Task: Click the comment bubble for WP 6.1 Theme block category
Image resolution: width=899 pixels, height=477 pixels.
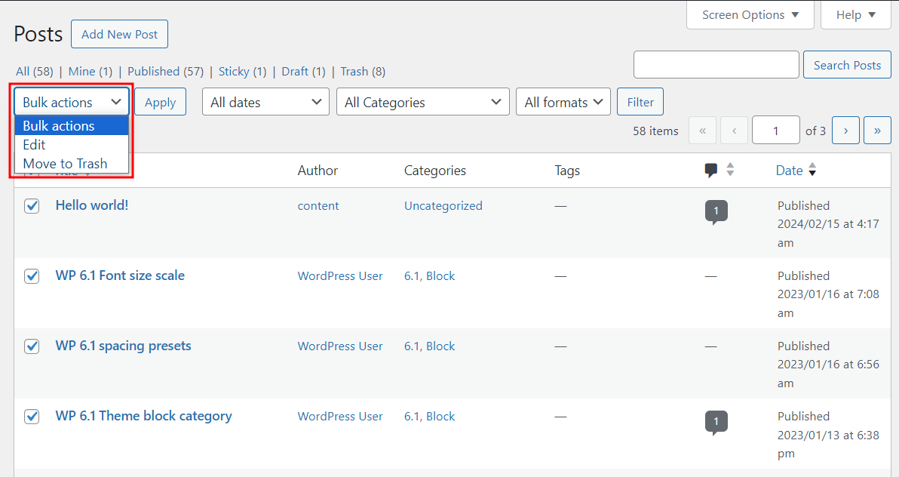Action: pyautogui.click(x=716, y=422)
